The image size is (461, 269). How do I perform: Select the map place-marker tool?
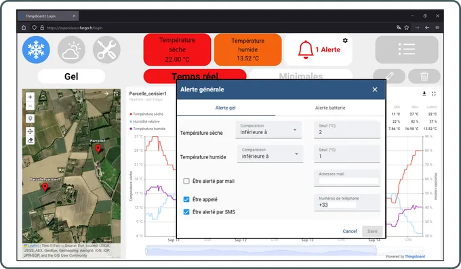point(30,119)
